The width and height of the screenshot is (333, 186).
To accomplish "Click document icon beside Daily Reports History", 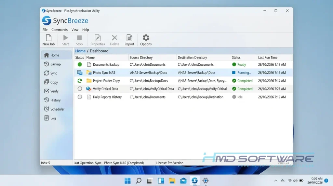I will coord(89,97).
